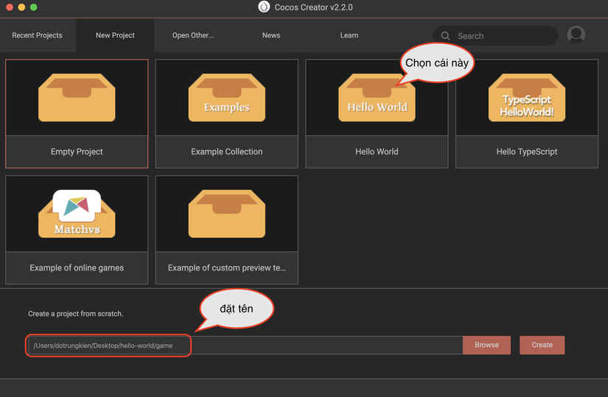The width and height of the screenshot is (608, 397).
Task: Switch to the Recent Projects tab
Action: (x=38, y=35)
